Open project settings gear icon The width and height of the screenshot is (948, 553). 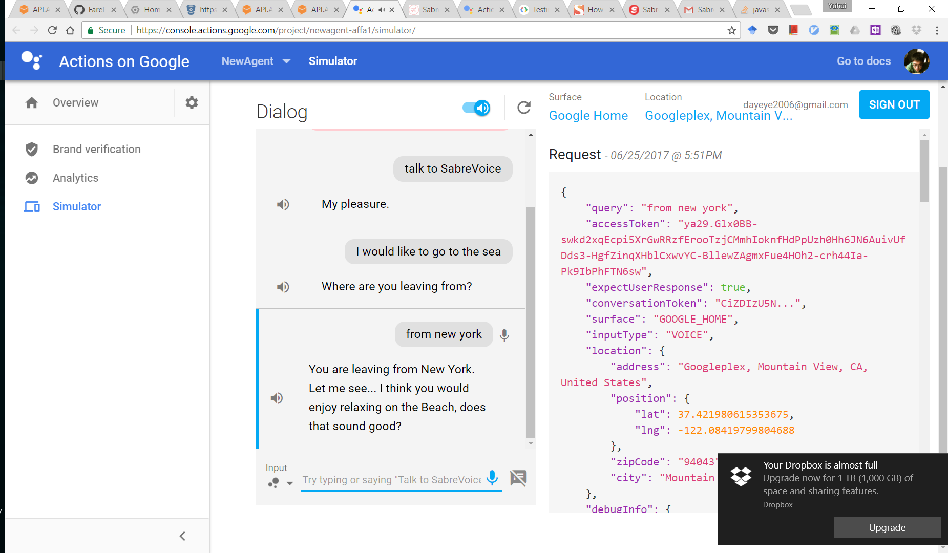[x=192, y=102]
